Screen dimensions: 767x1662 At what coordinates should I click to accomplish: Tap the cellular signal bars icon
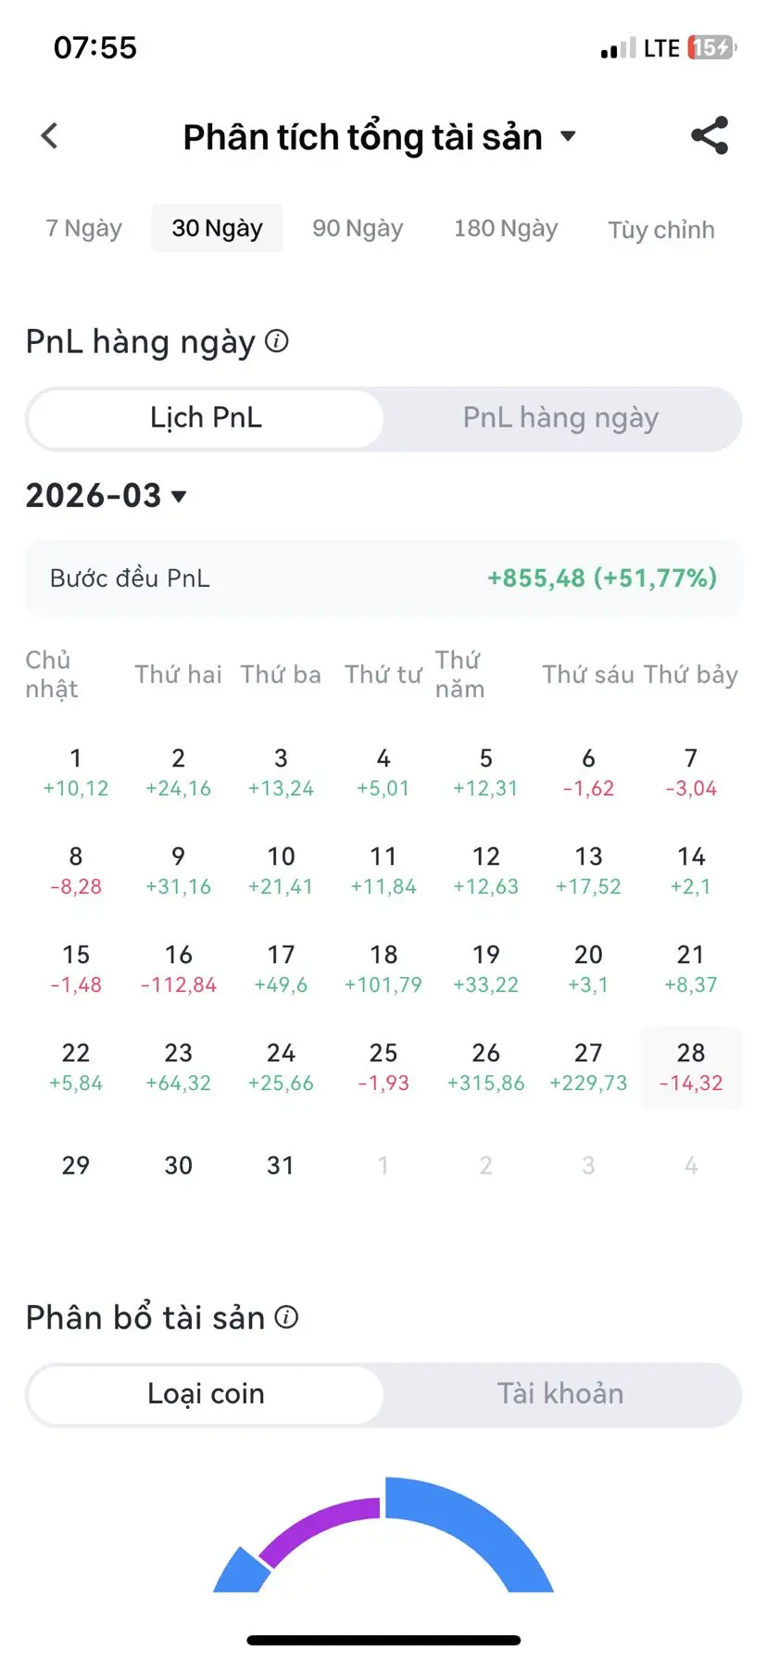pos(618,48)
